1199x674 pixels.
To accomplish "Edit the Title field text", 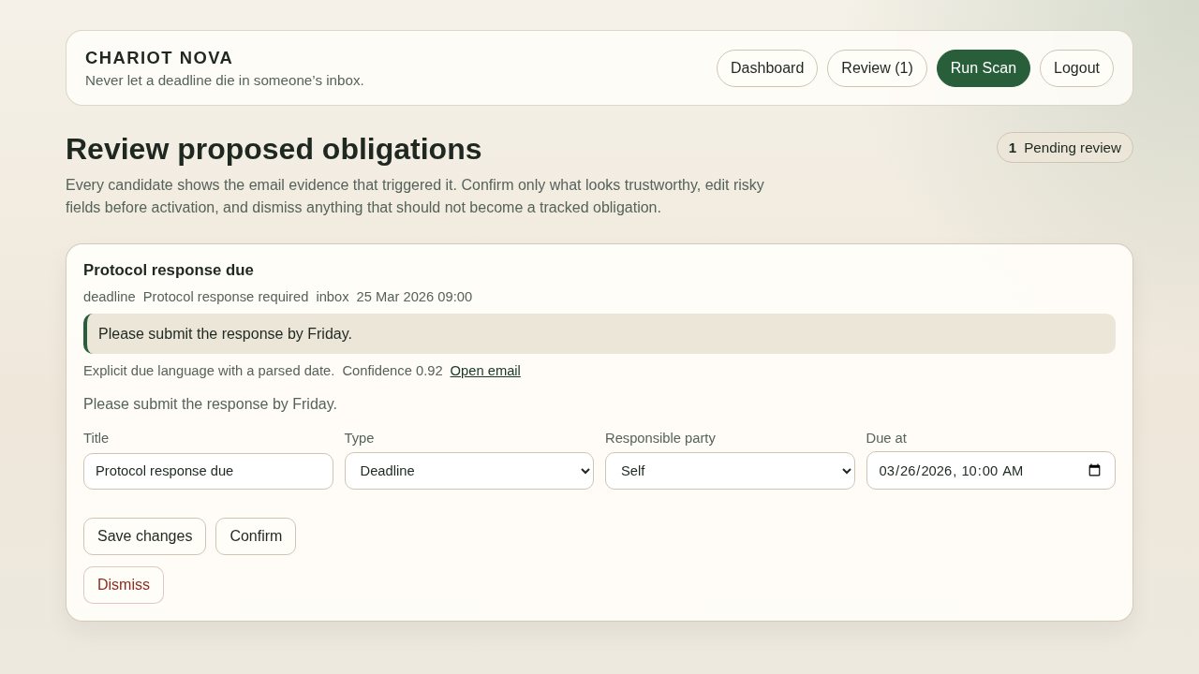I will [208, 471].
